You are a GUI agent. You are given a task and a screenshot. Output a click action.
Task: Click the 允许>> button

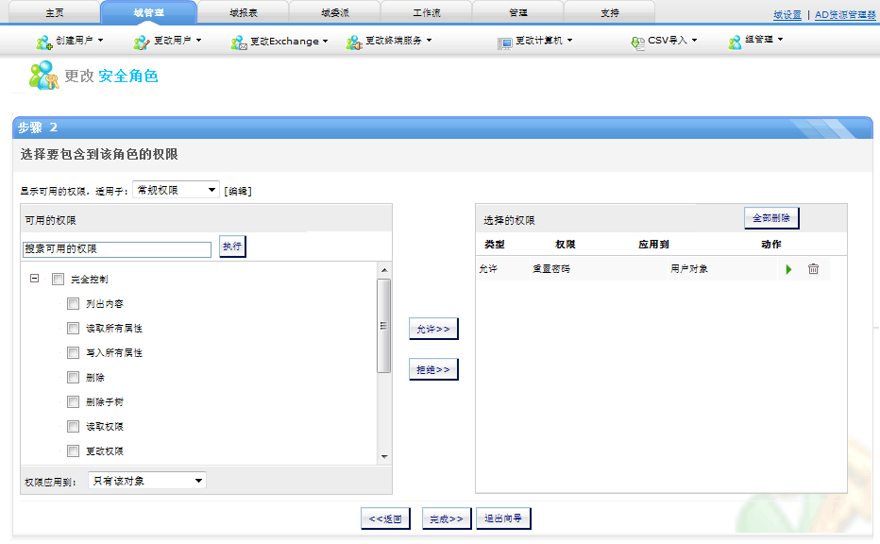(x=433, y=329)
